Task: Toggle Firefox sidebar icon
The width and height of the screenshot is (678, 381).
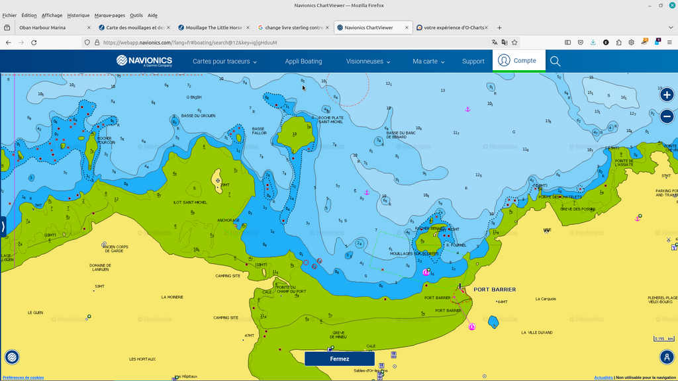Action: pyautogui.click(x=567, y=42)
